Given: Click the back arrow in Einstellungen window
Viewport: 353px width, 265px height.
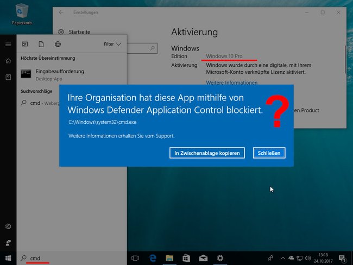Looking at the screenshot, I should click(x=61, y=12).
